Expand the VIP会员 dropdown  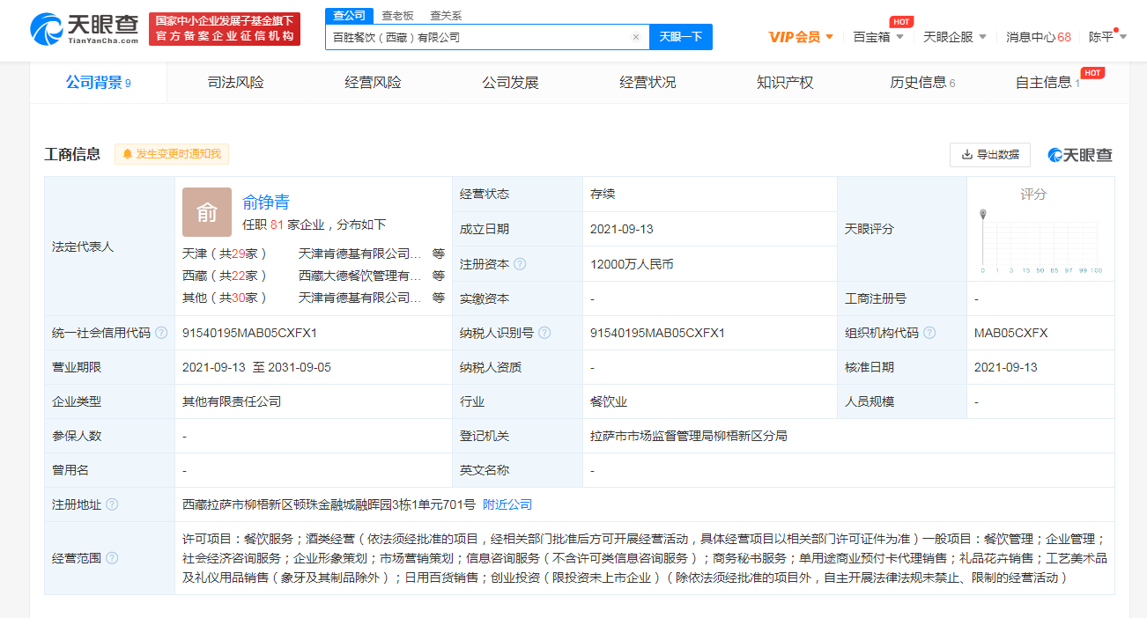coord(801,37)
